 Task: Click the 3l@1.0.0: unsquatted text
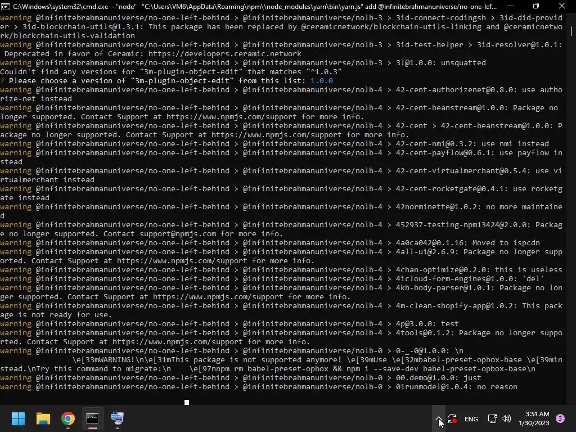coord(441,63)
